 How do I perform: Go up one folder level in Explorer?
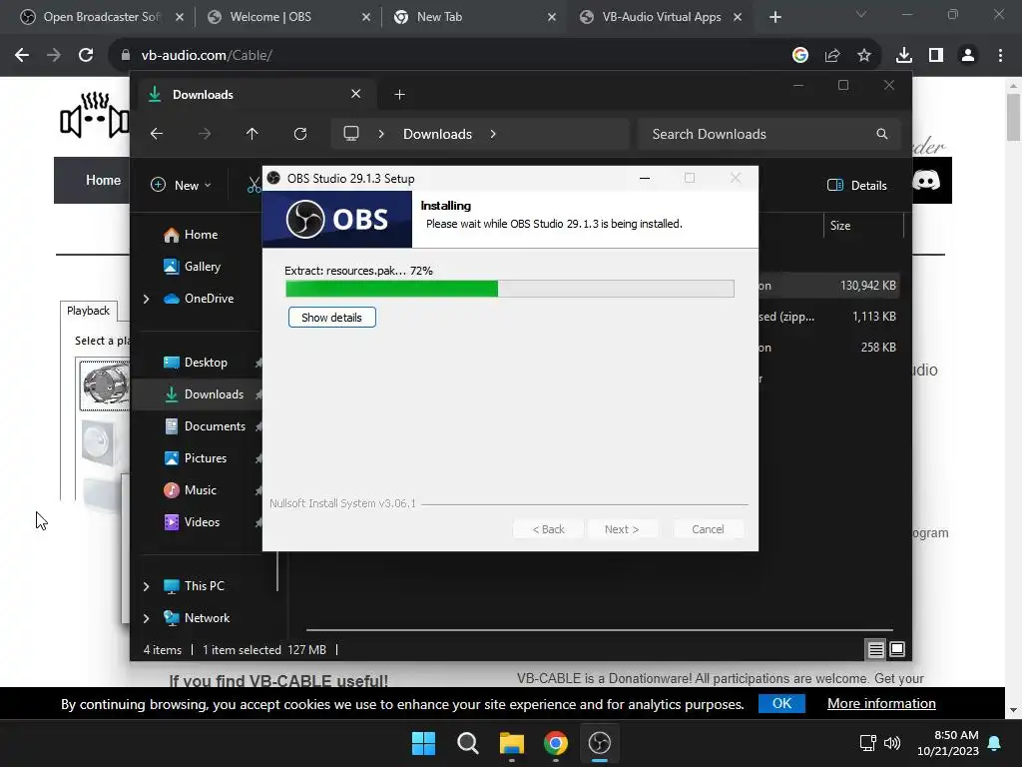pos(253,134)
